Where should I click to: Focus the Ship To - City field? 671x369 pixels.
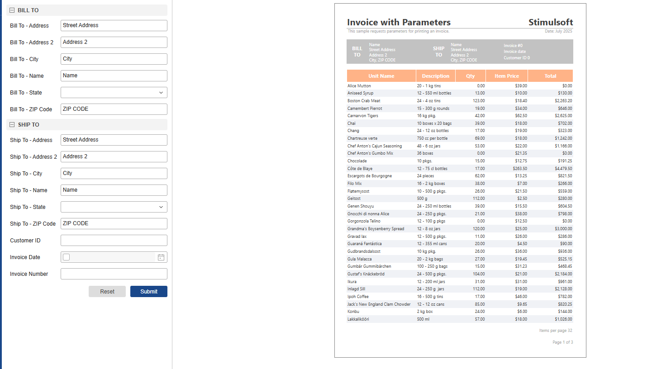coord(114,174)
